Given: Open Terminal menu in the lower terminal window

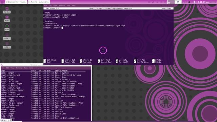Looking at the screenshot, I should point(19,68).
